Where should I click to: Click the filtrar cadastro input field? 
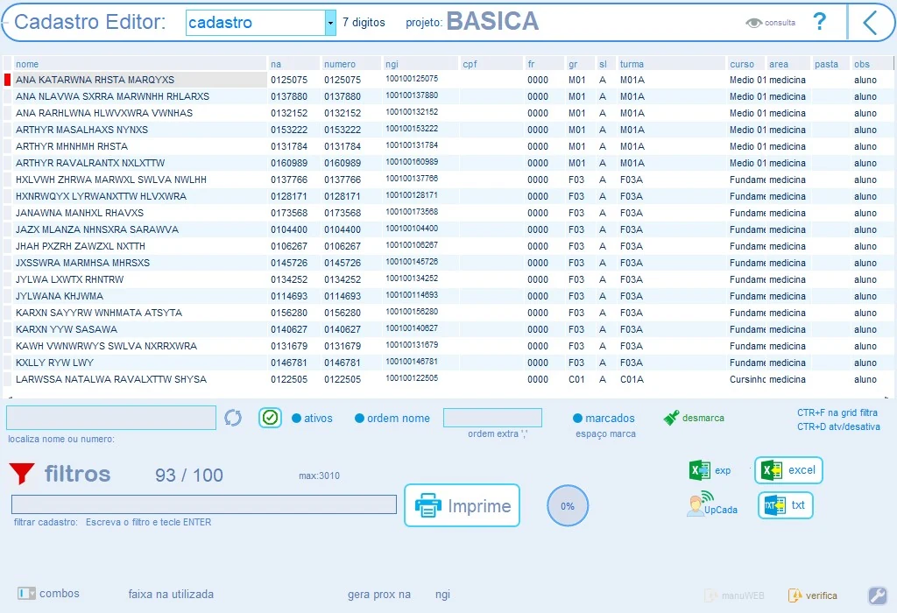click(204, 504)
